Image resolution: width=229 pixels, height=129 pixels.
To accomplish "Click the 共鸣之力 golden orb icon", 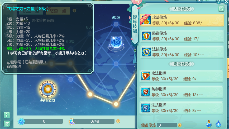I will pyautogui.click(x=47, y=89).
